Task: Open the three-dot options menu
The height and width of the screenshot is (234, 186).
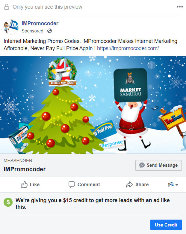Action: click(180, 7)
